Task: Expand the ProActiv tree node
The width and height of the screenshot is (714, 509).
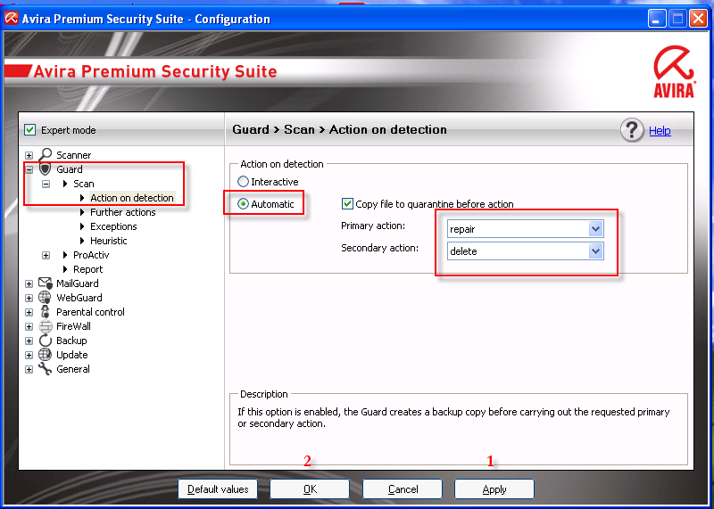Action: [46, 256]
